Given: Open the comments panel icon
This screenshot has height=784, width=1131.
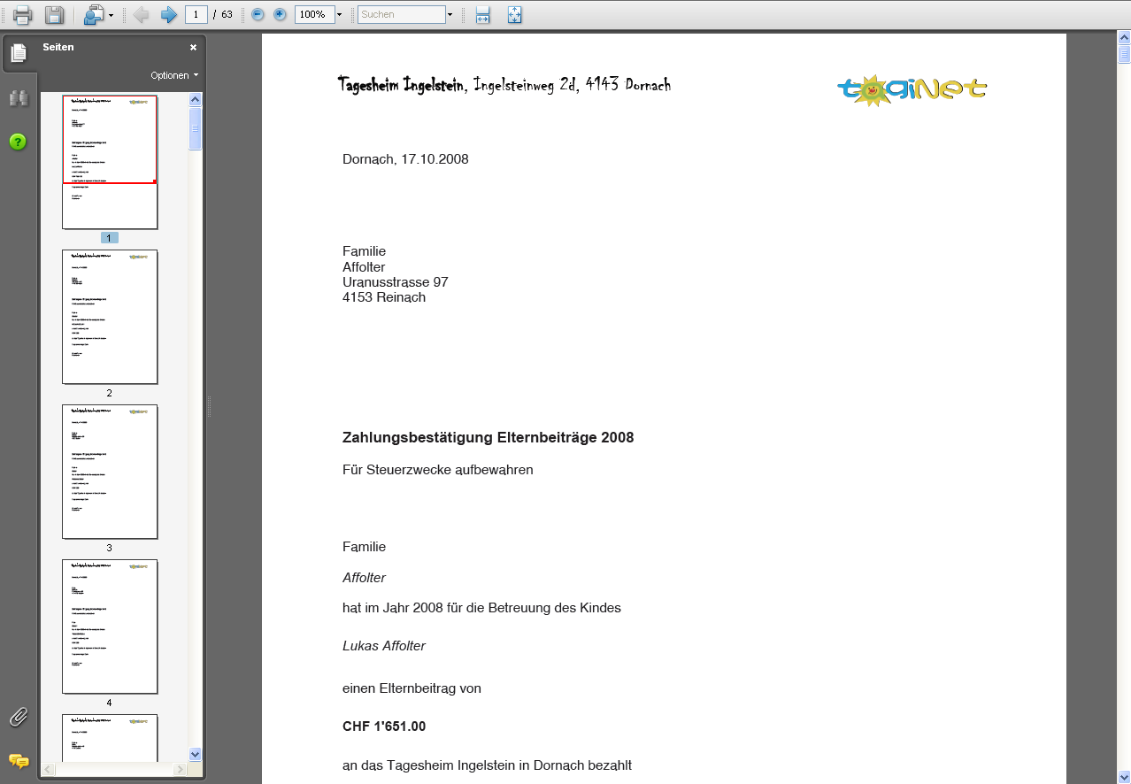Looking at the screenshot, I should [18, 760].
